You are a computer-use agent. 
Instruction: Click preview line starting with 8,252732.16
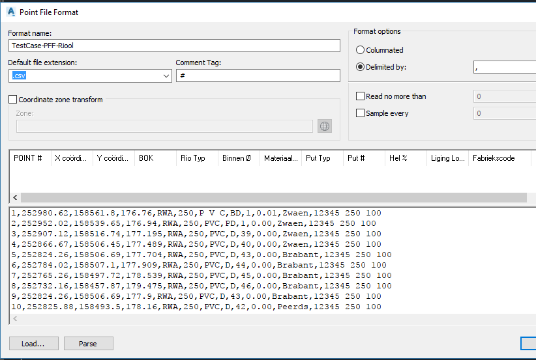tap(201, 286)
